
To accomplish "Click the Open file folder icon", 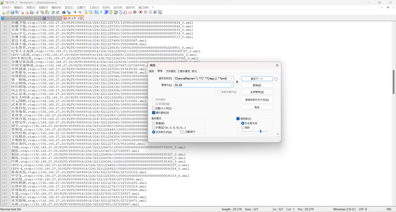I will coord(7,12).
